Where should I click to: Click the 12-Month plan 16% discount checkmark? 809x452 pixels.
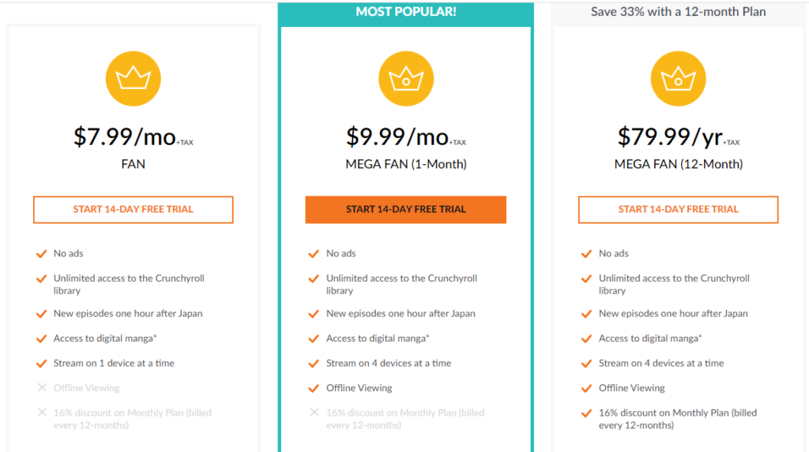586,413
